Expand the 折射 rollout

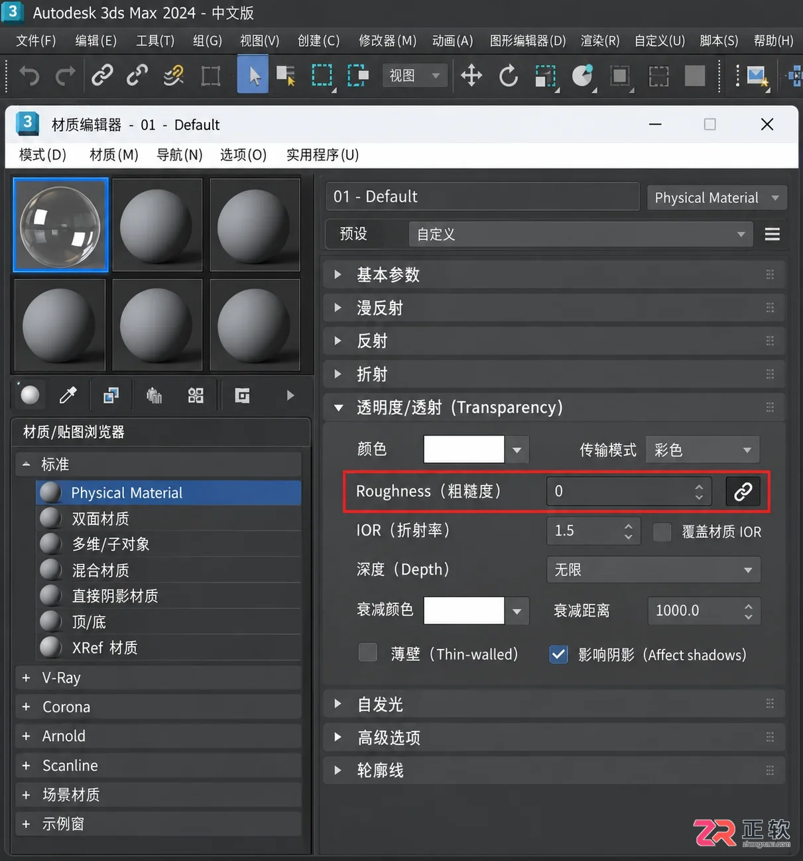(554, 374)
